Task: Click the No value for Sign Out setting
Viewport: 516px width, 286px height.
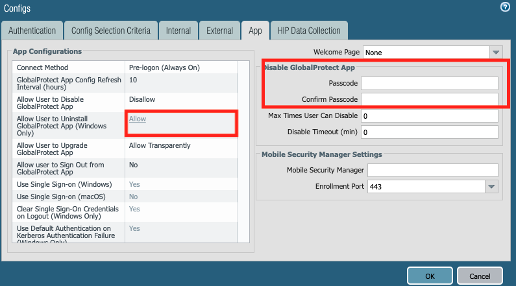Action: [133, 165]
